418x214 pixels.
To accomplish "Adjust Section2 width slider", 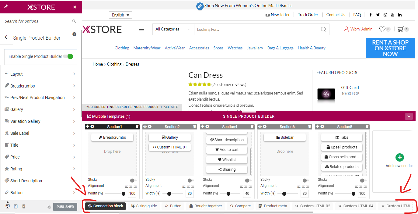I will tap(173, 194).
